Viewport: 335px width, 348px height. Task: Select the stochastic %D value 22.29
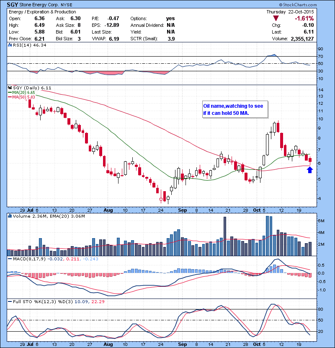(98, 301)
